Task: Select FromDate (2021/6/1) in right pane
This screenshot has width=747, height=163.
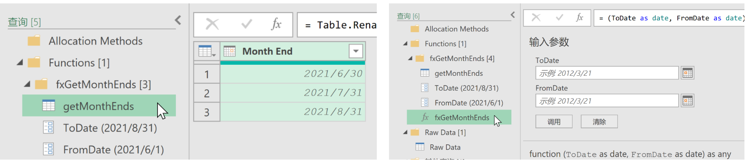Action: pos(469,103)
